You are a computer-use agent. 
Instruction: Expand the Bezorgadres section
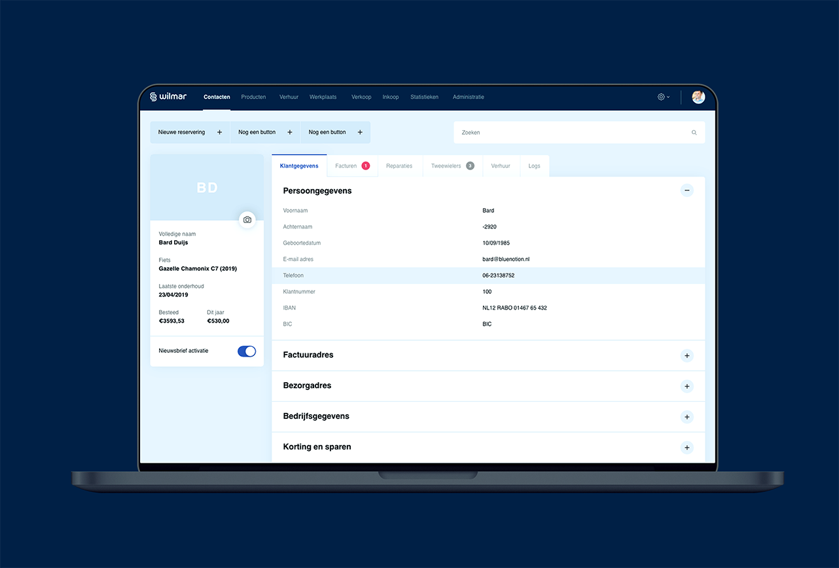(687, 386)
